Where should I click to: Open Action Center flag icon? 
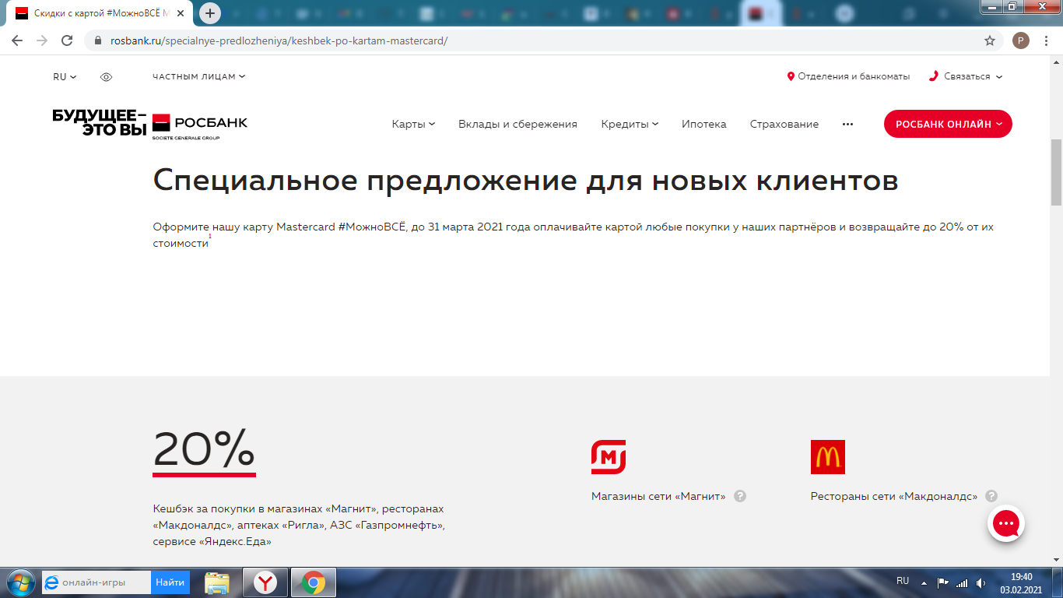coord(942,582)
